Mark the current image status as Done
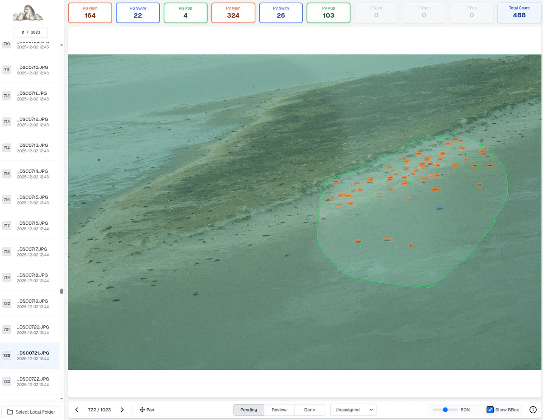Image resolution: width=543 pixels, height=420 pixels. (310, 410)
